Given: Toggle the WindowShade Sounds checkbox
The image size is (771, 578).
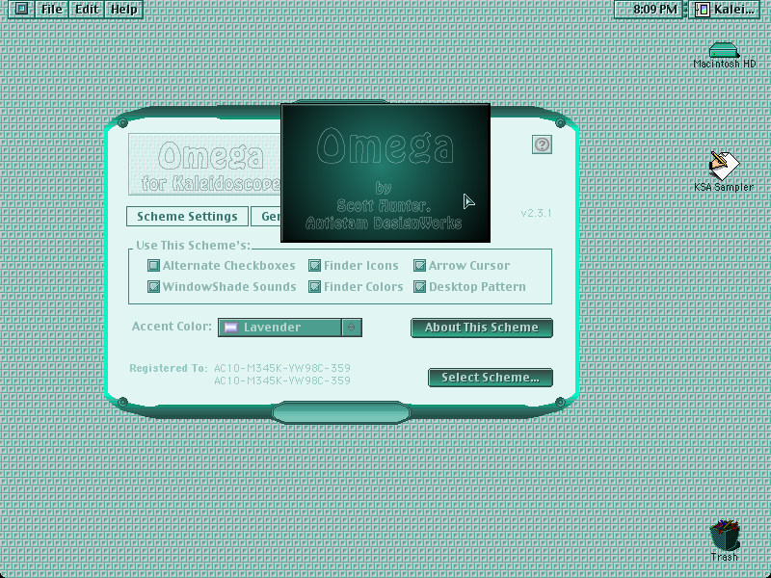Looking at the screenshot, I should 153,286.
